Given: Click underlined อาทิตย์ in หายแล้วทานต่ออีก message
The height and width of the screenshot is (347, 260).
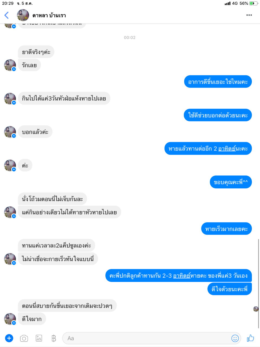Looking at the screenshot, I should [x=227, y=149].
